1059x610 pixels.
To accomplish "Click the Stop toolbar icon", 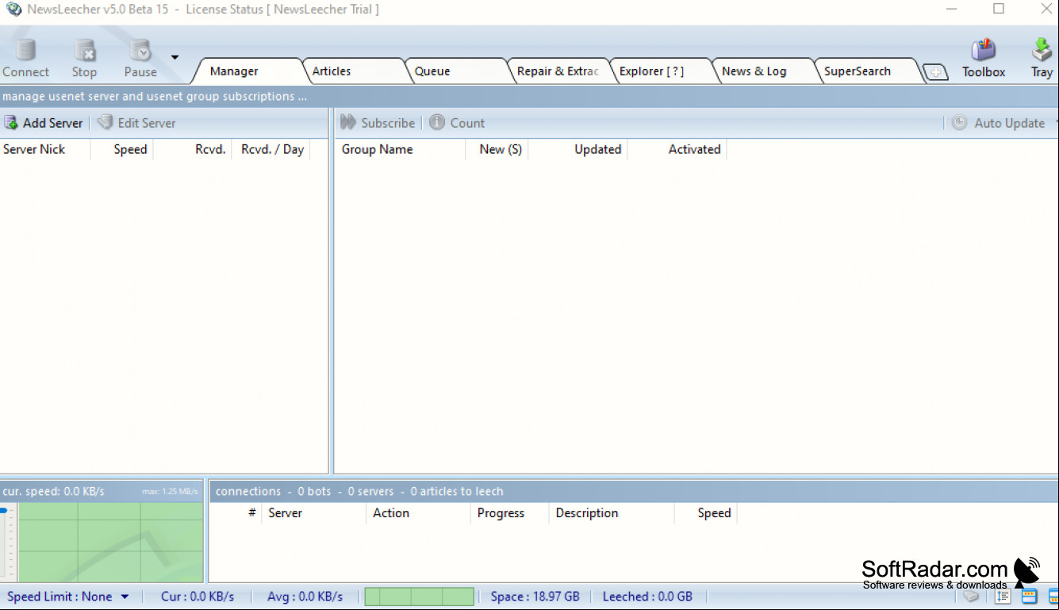I will pos(84,58).
